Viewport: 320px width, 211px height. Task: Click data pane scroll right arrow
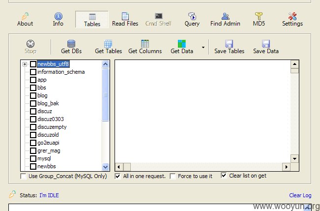pyautogui.click(x=286, y=167)
